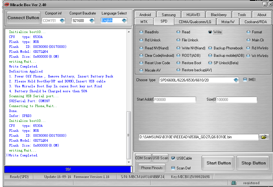Screen dimensions: 273x187
Task: Click the Size input field 100000
Action: [x=237, y=99]
